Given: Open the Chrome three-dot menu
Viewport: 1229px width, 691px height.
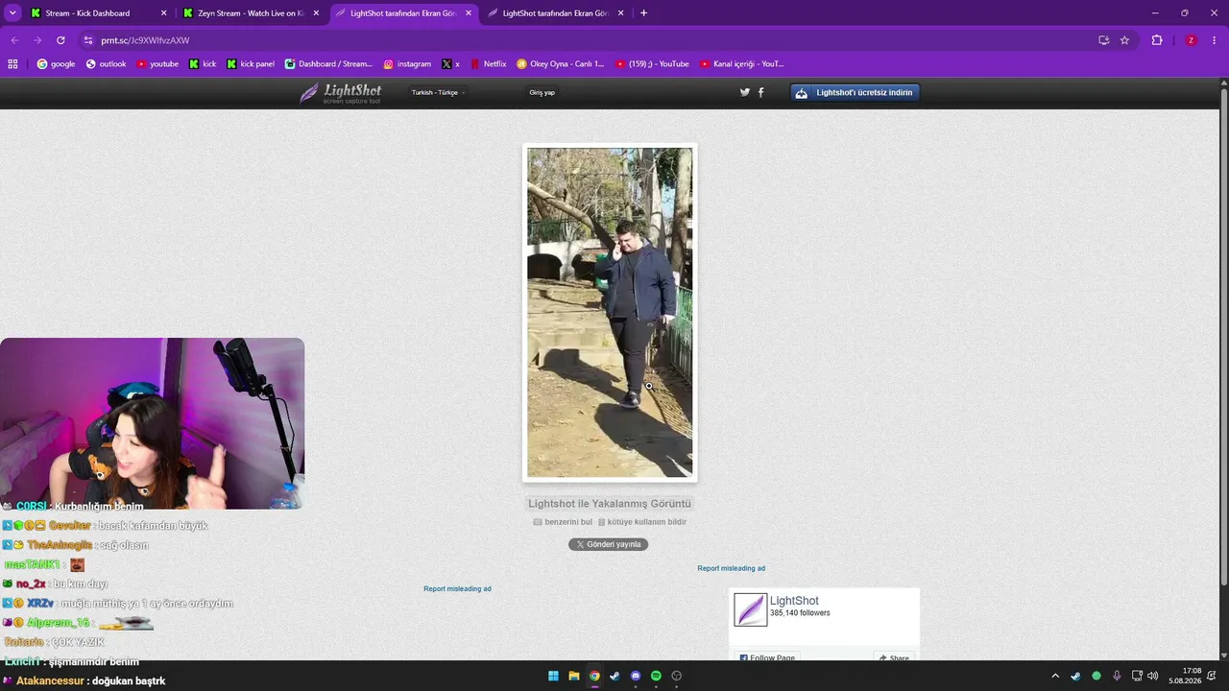Looking at the screenshot, I should [x=1215, y=40].
